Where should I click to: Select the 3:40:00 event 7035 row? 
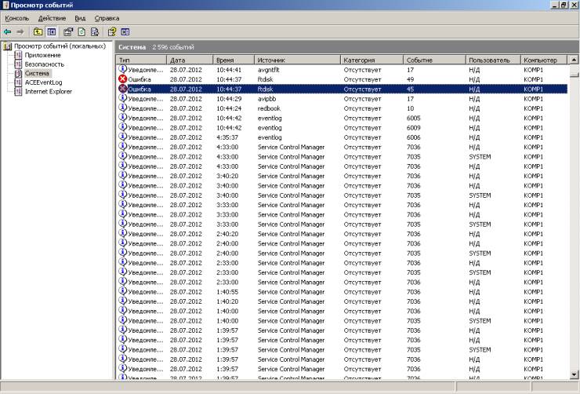click(x=342, y=195)
